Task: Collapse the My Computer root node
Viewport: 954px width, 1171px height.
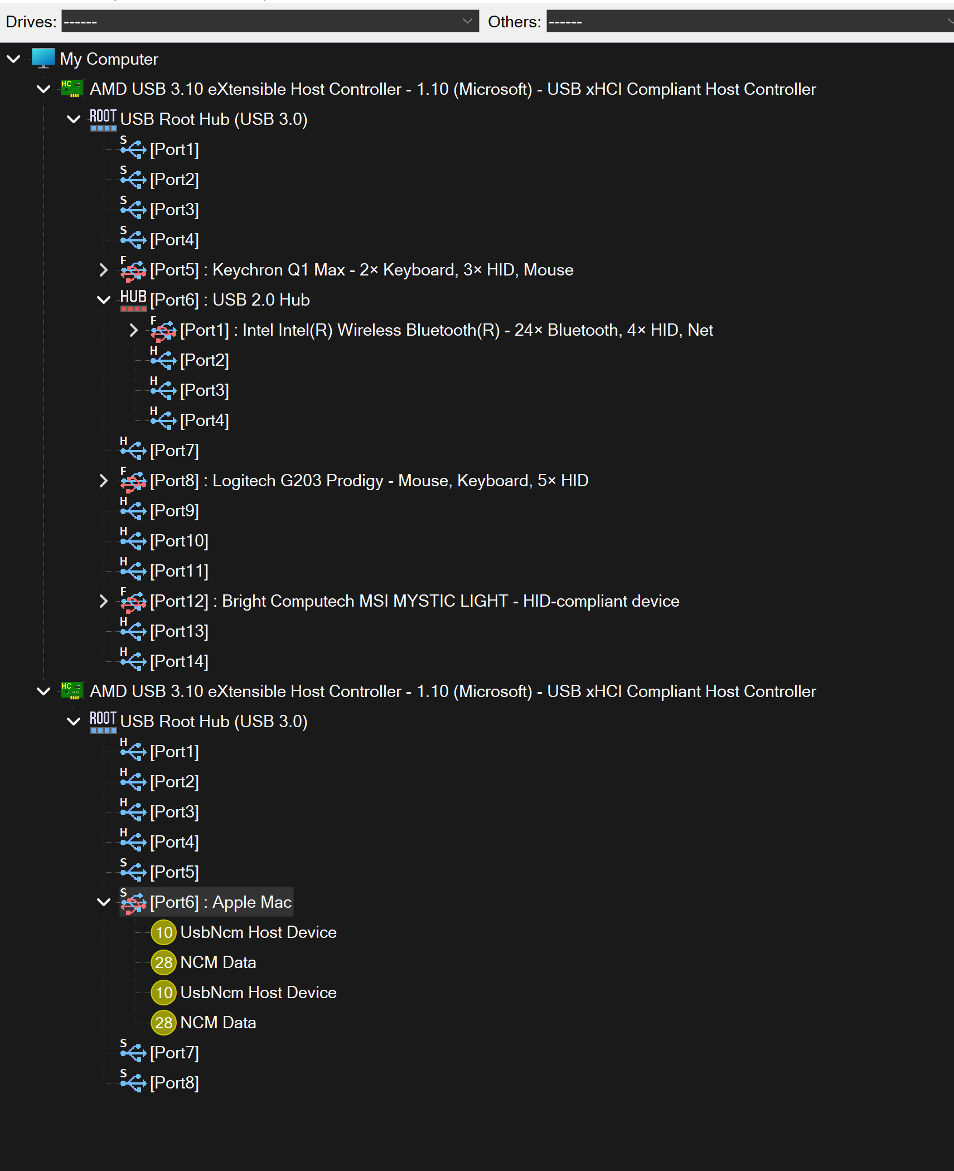Action: pyautogui.click(x=13, y=59)
